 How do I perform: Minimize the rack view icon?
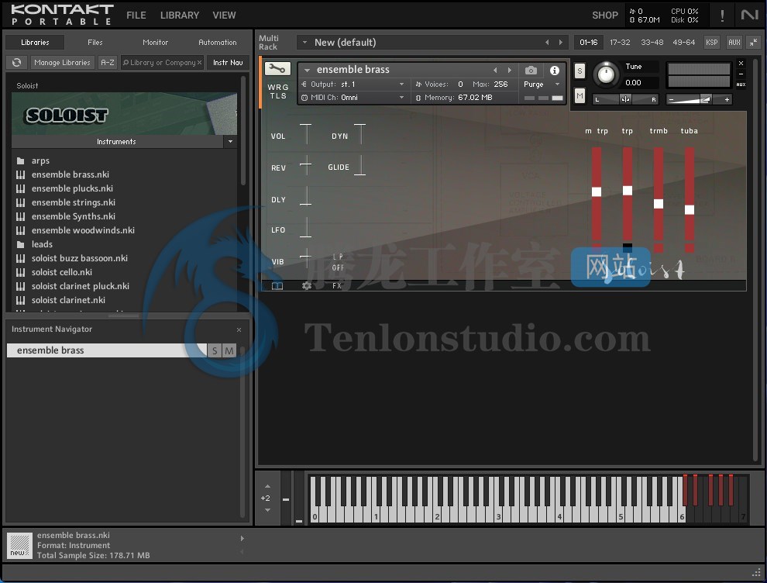pos(754,43)
